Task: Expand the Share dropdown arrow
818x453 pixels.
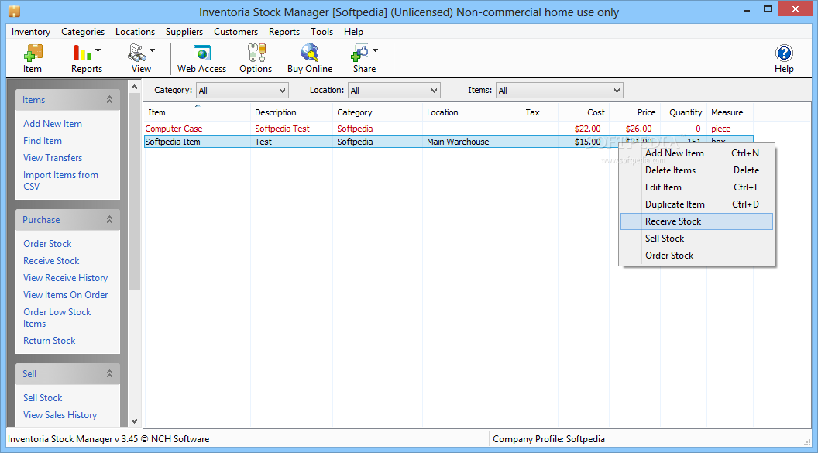Action: point(376,50)
